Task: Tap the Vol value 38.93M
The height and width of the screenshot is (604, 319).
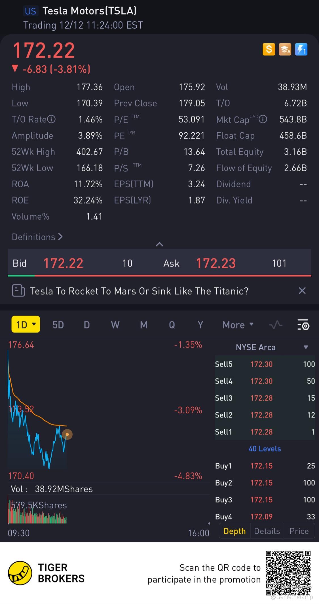Action: (292, 87)
